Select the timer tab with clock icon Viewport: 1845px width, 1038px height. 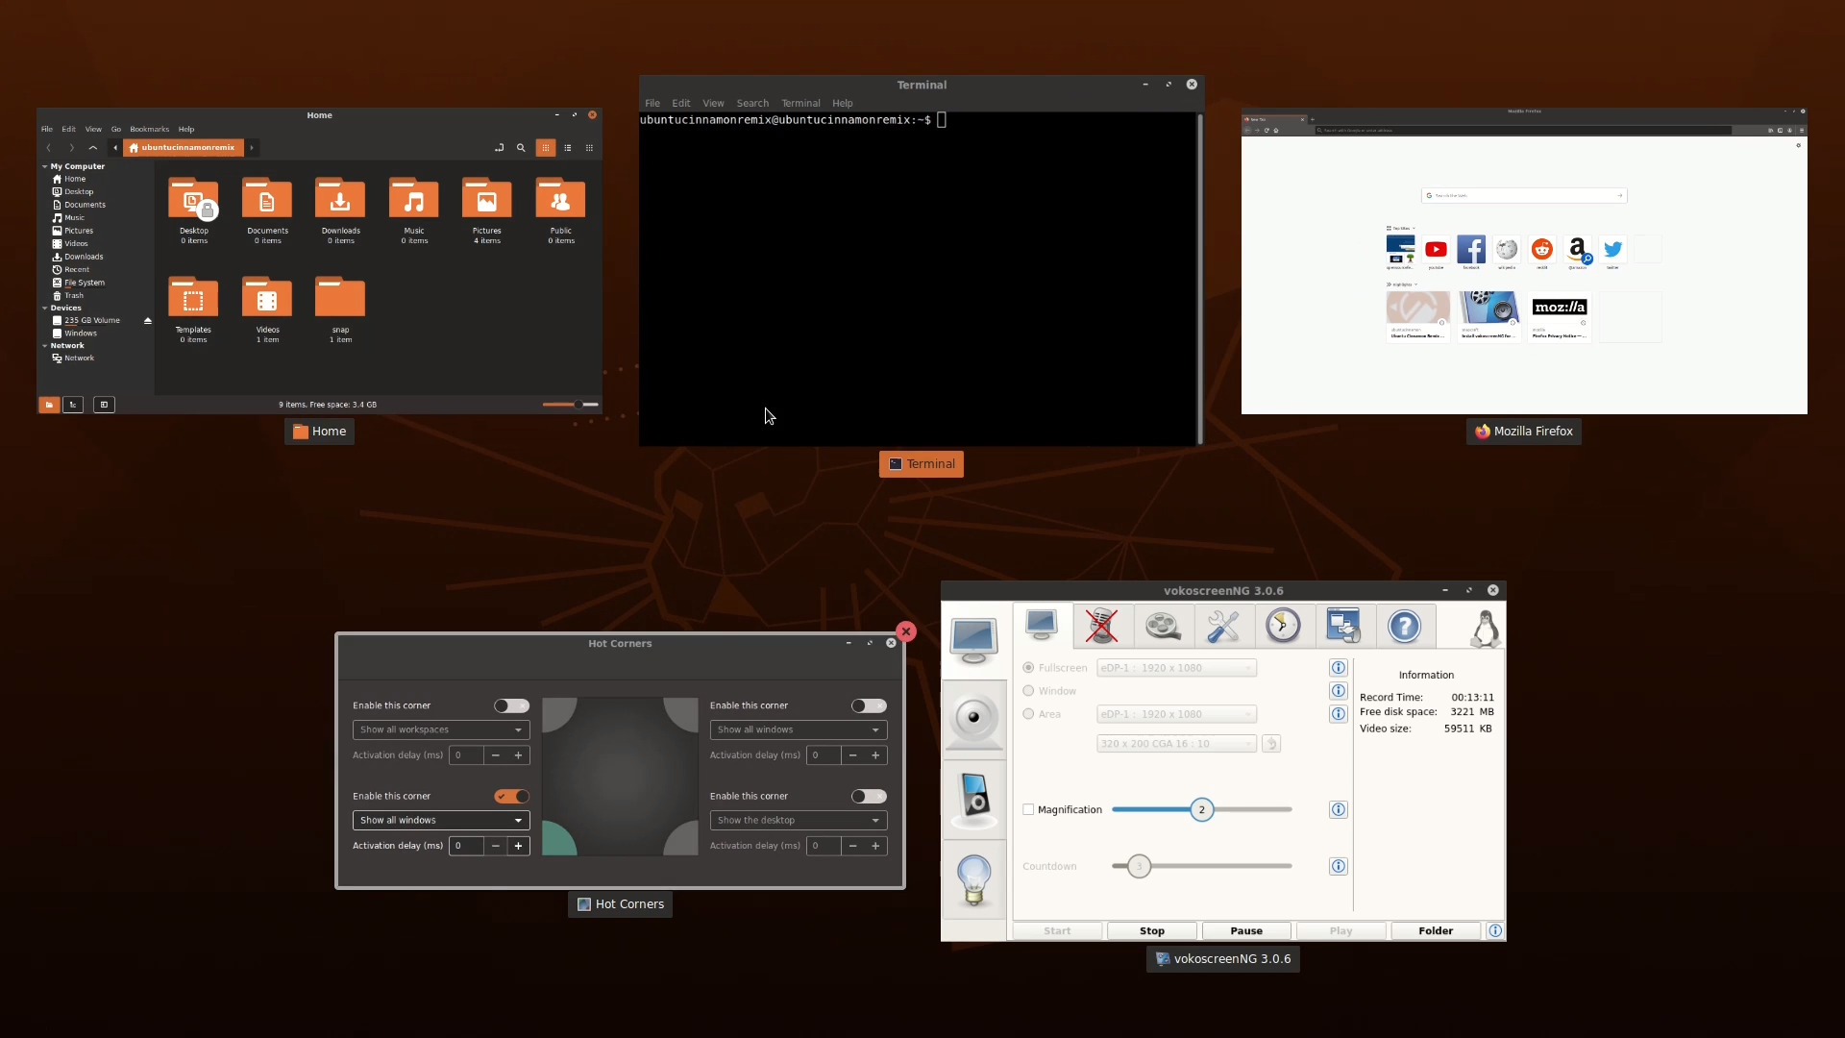pyautogui.click(x=1284, y=626)
